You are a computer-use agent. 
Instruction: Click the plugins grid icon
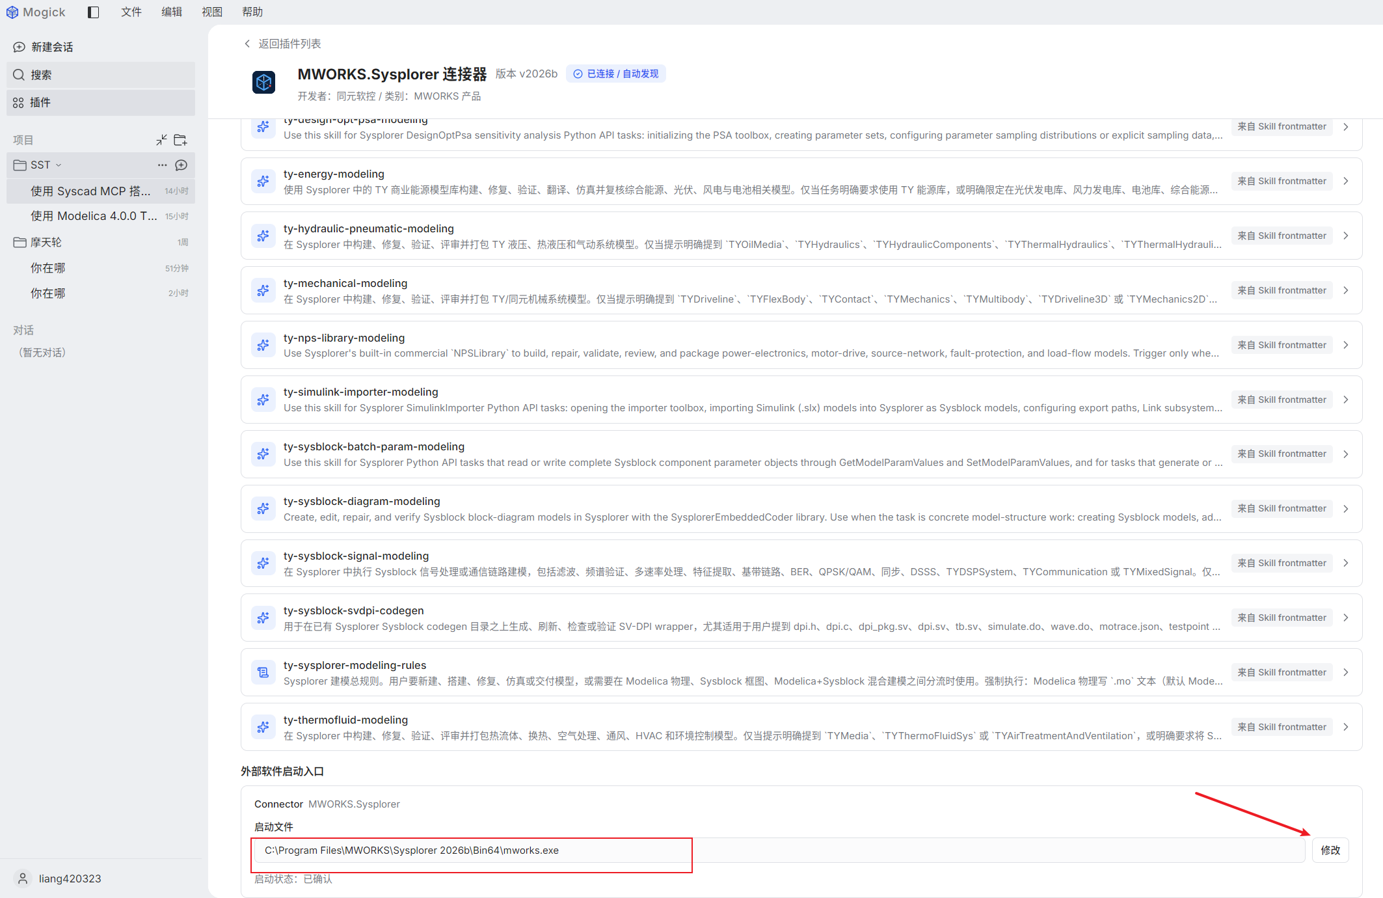(18, 103)
